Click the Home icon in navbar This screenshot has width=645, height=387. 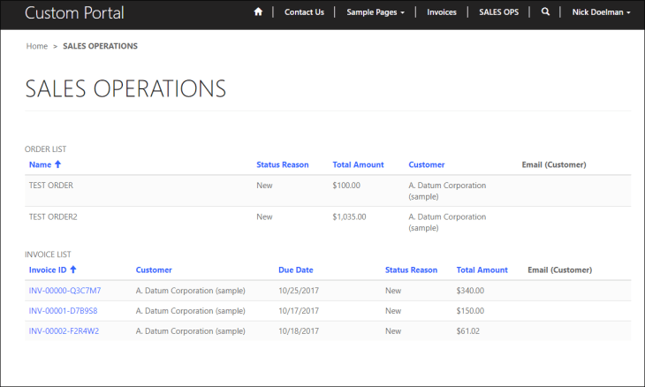click(258, 12)
